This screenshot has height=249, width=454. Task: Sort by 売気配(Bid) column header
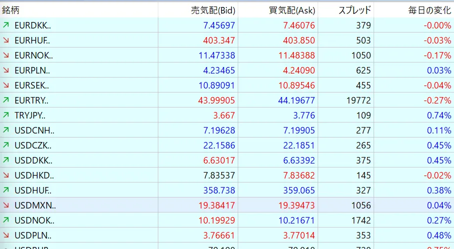[213, 10]
